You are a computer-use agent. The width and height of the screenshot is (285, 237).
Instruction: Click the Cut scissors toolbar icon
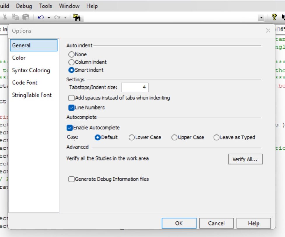tap(5, 18)
